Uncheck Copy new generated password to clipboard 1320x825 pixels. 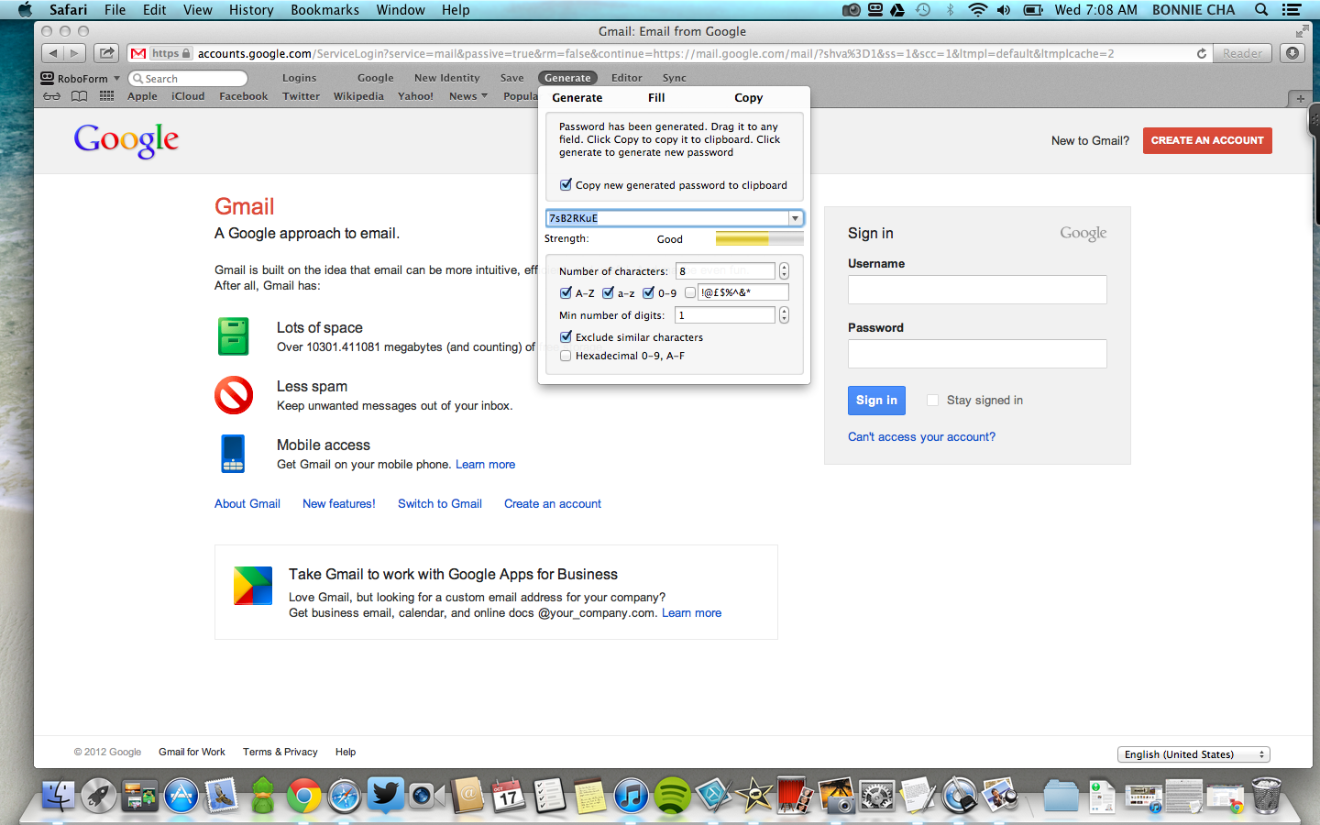(x=566, y=184)
